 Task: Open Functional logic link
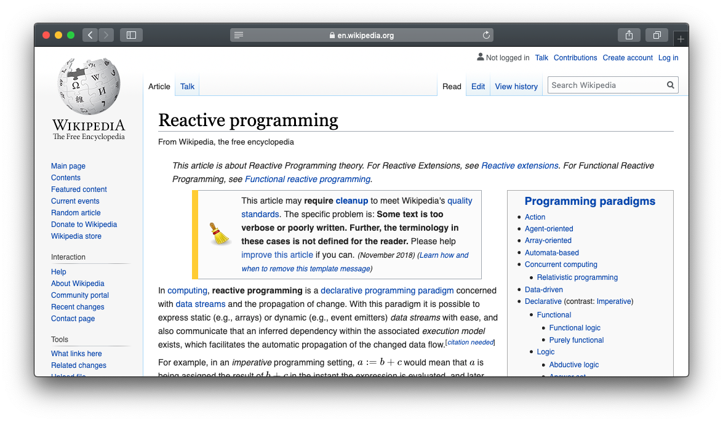(575, 328)
